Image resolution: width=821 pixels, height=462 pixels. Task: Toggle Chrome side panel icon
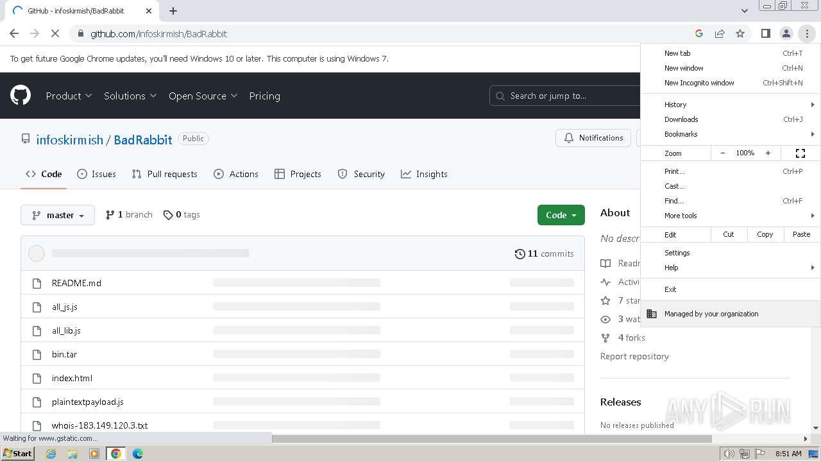click(x=765, y=33)
